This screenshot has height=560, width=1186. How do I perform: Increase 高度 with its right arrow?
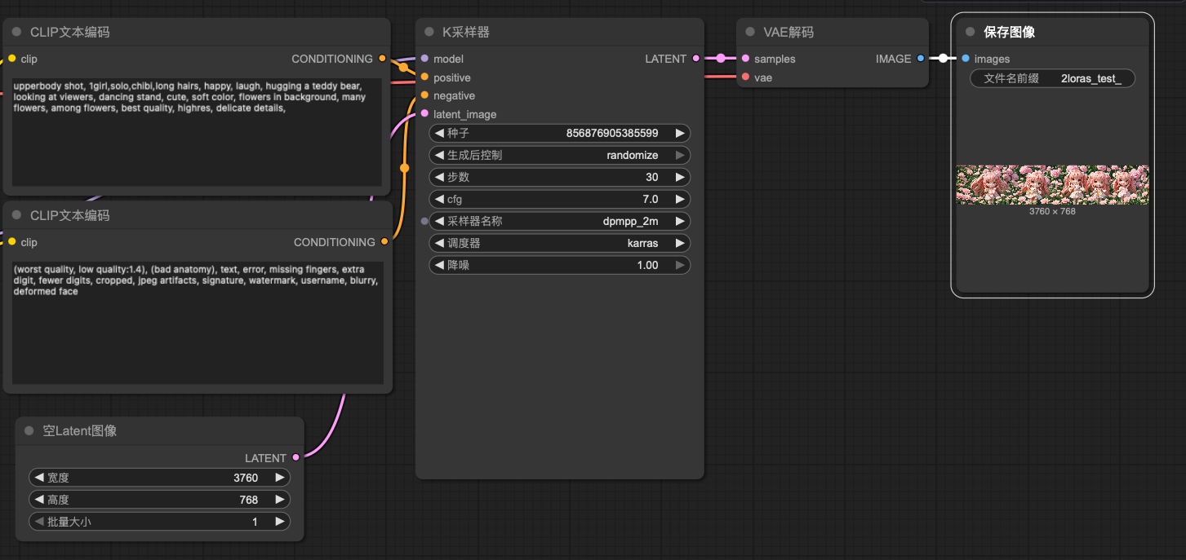(x=279, y=500)
